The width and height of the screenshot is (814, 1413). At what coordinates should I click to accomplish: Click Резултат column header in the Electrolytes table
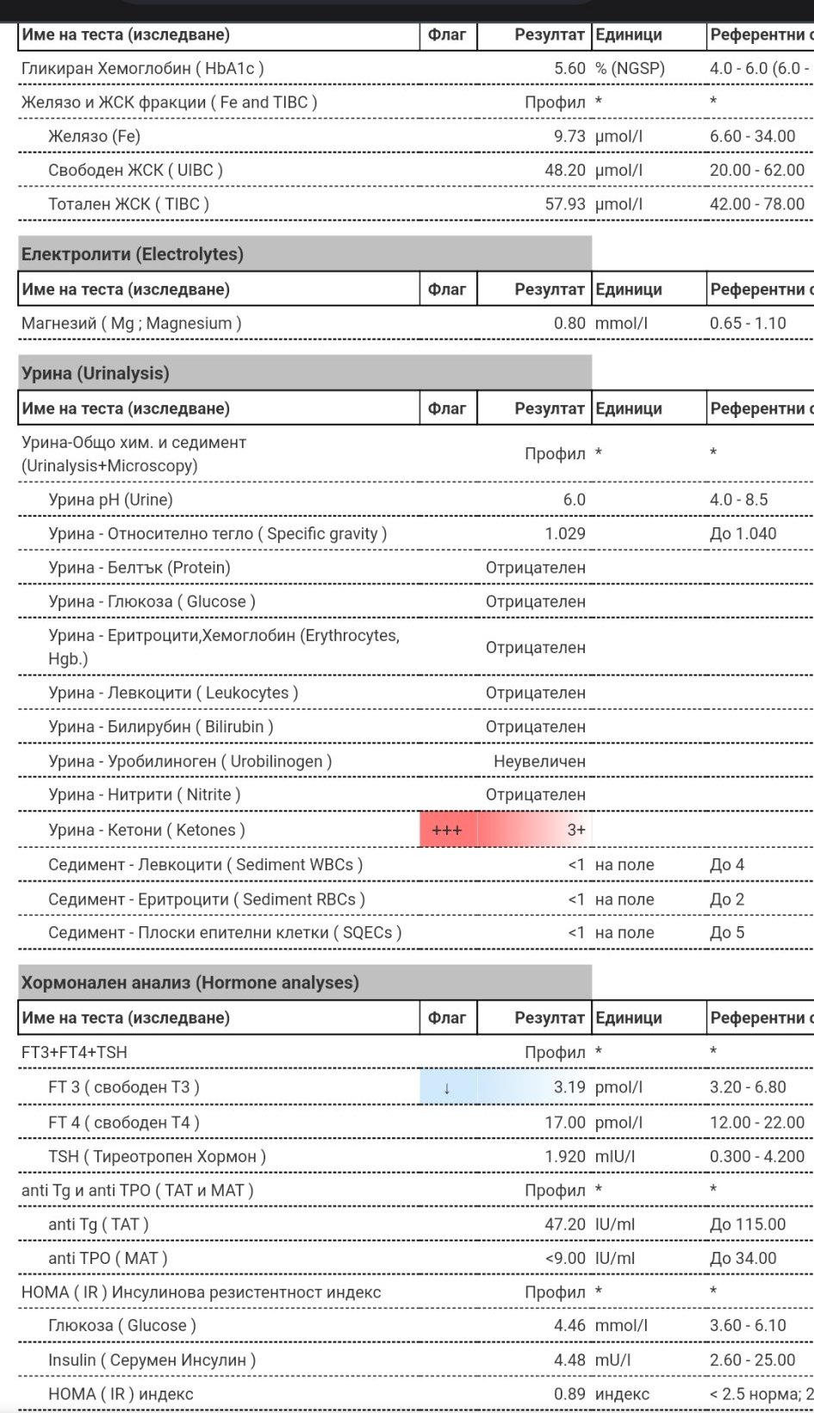[549, 289]
